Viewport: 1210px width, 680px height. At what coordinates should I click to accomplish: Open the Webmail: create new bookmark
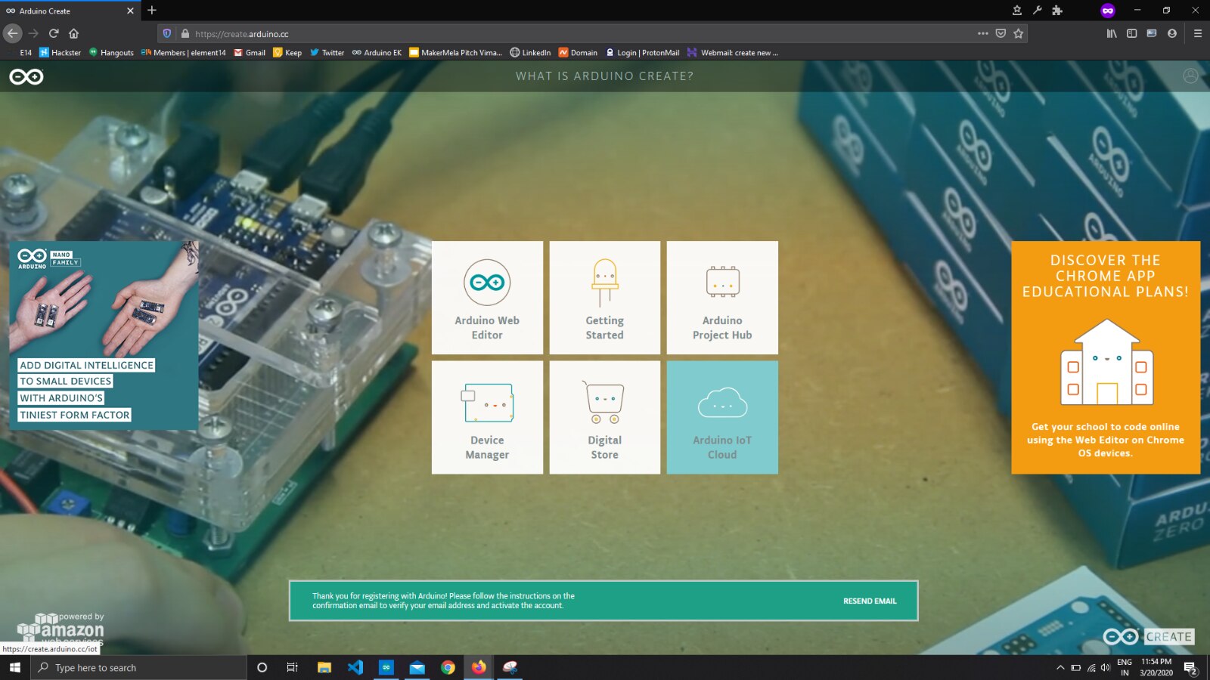733,53
